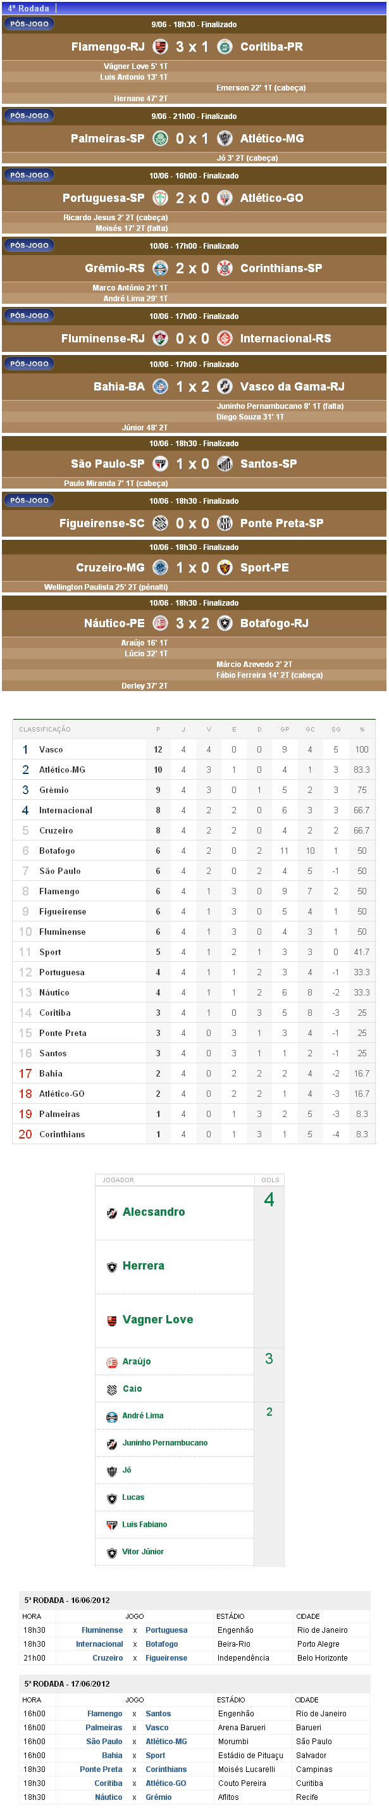The image size is (389, 1810).
Task: Click the CLASSIFICAÇÃO table header
Action: pos(45,729)
